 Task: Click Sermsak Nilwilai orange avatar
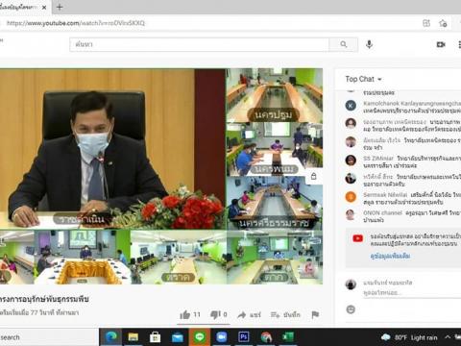click(351, 197)
